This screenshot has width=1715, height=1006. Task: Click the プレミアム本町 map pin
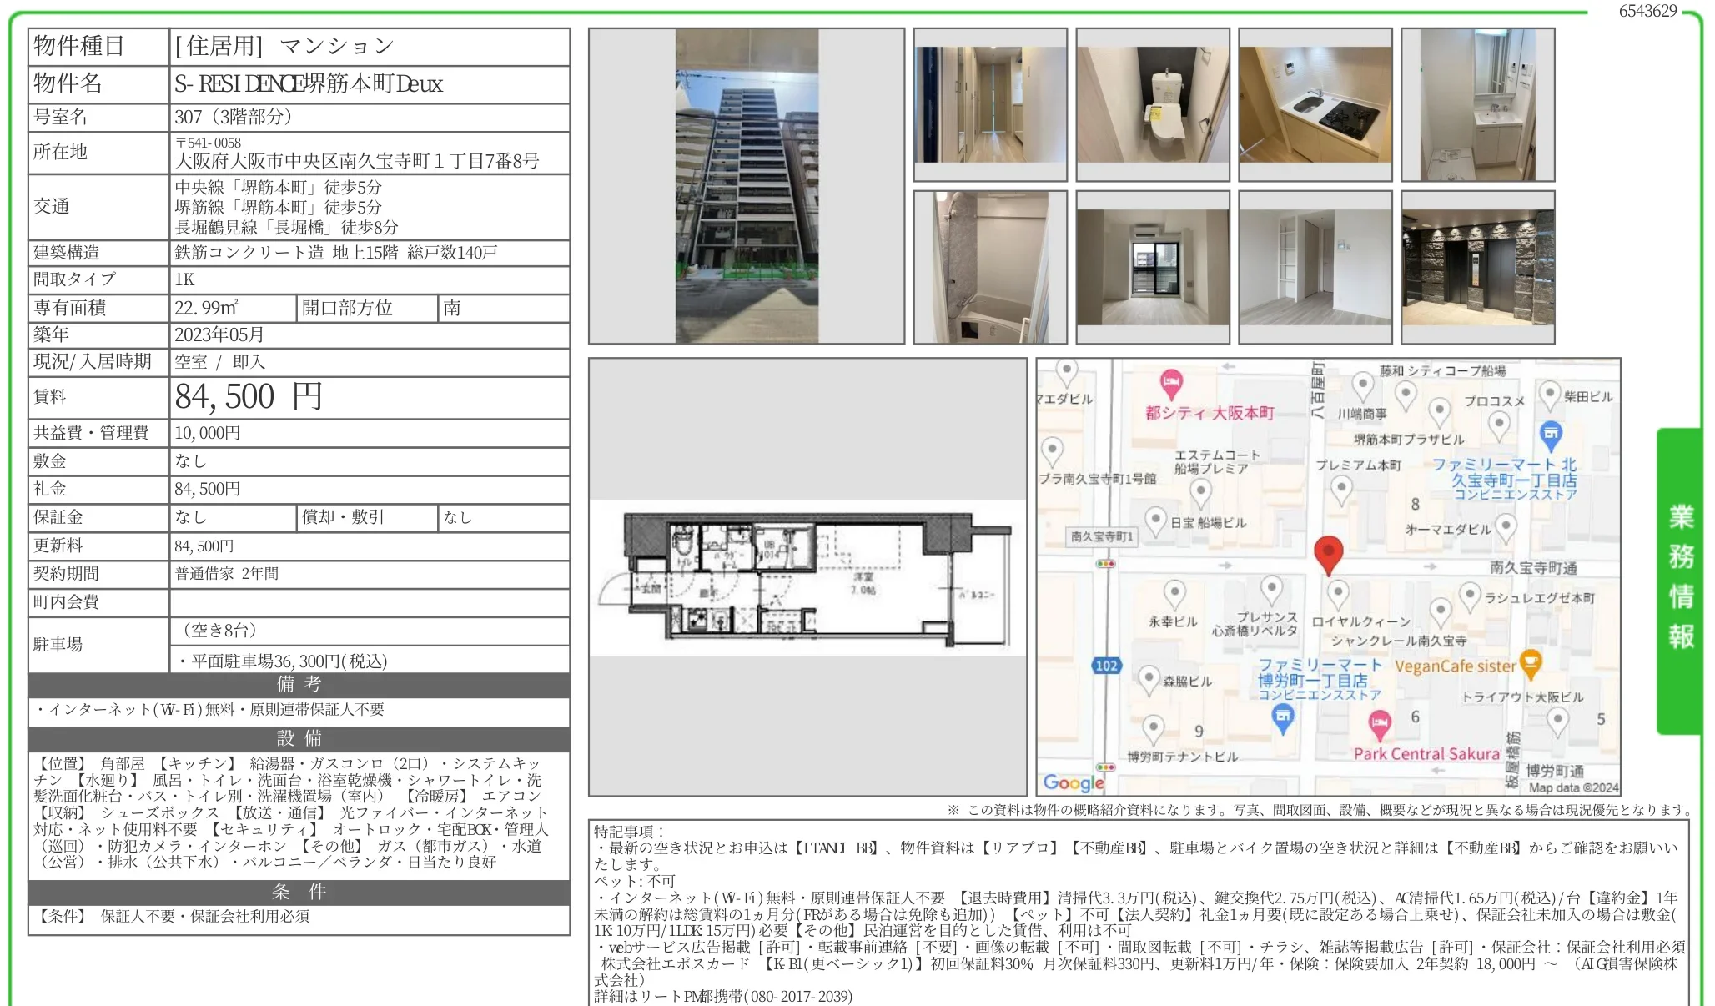(1341, 490)
